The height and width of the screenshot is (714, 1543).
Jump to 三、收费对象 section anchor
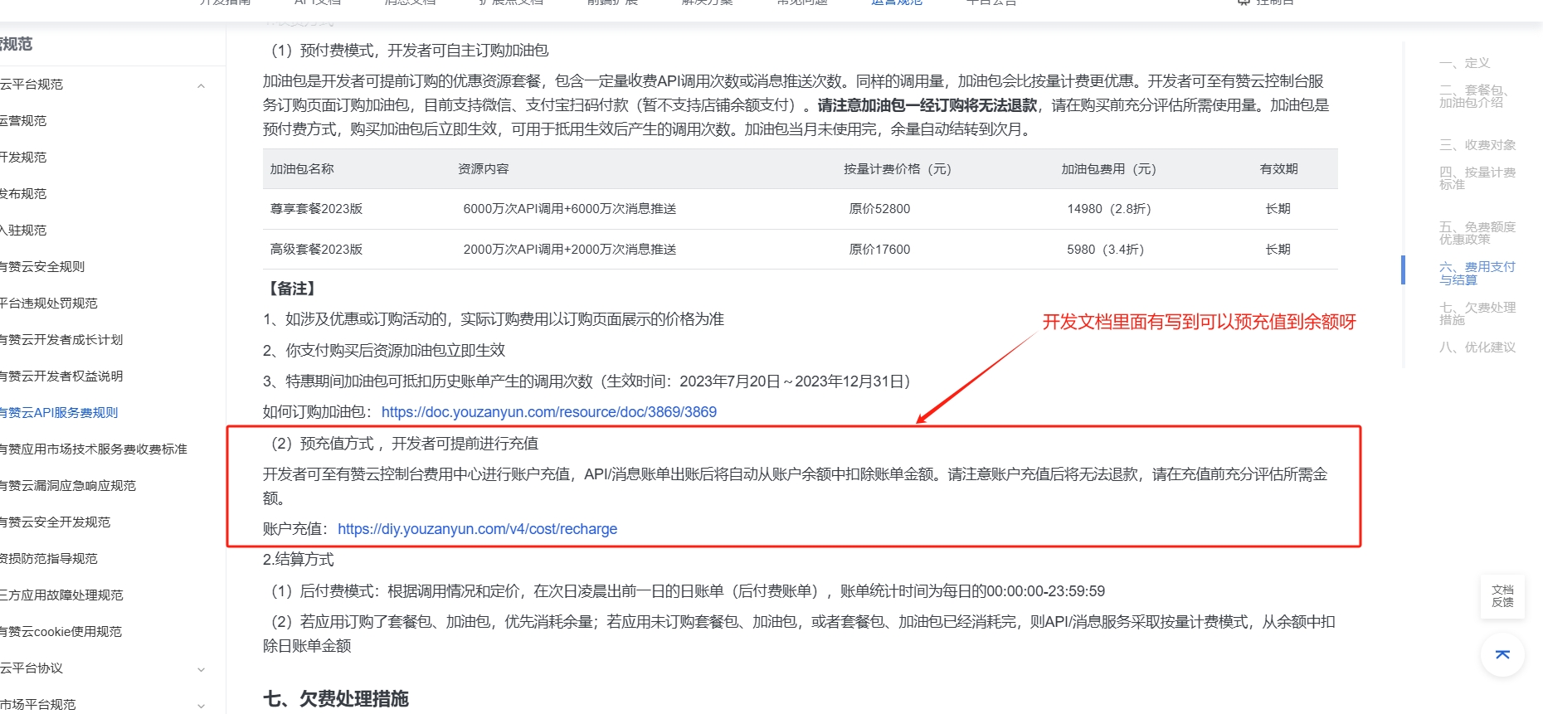click(1477, 145)
